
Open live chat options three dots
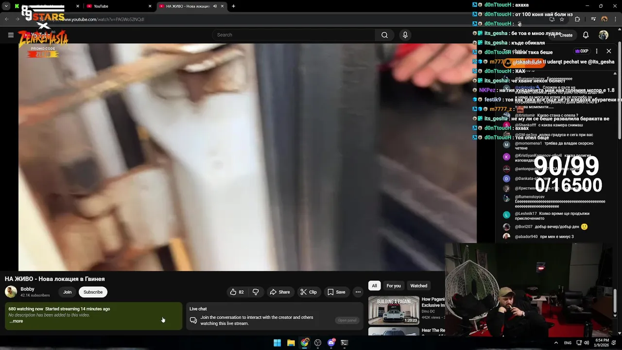(x=597, y=51)
